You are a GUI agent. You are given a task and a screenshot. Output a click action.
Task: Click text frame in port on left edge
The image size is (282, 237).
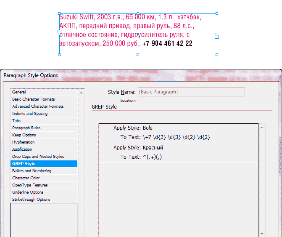pyautogui.click(x=59, y=32)
